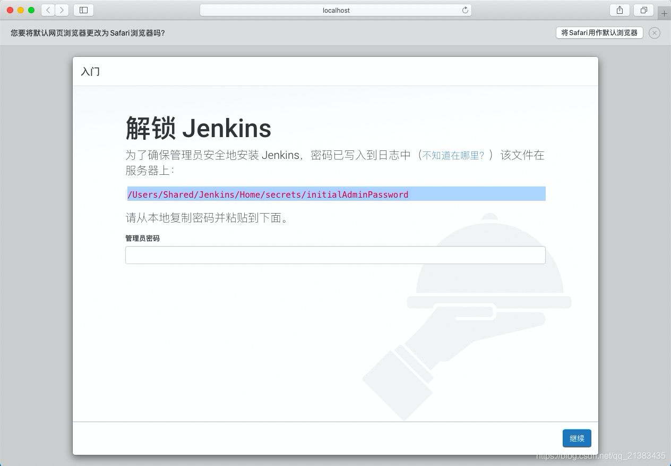Minimize the Safari window
The image size is (671, 466).
21,10
